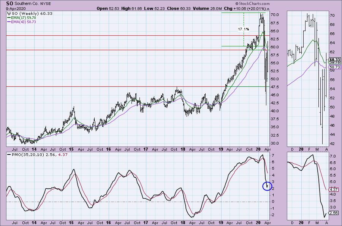This screenshot has width=342, height=226.
Task: Click the black line swatch before PMO(35,20,10)
Action: [9, 154]
